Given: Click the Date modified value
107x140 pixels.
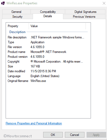Looking at the screenshot, I should [43, 71].
